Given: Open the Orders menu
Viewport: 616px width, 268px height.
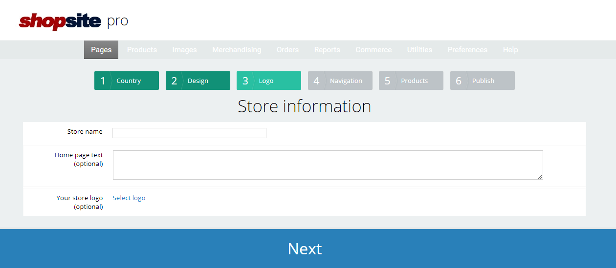Looking at the screenshot, I should (287, 50).
